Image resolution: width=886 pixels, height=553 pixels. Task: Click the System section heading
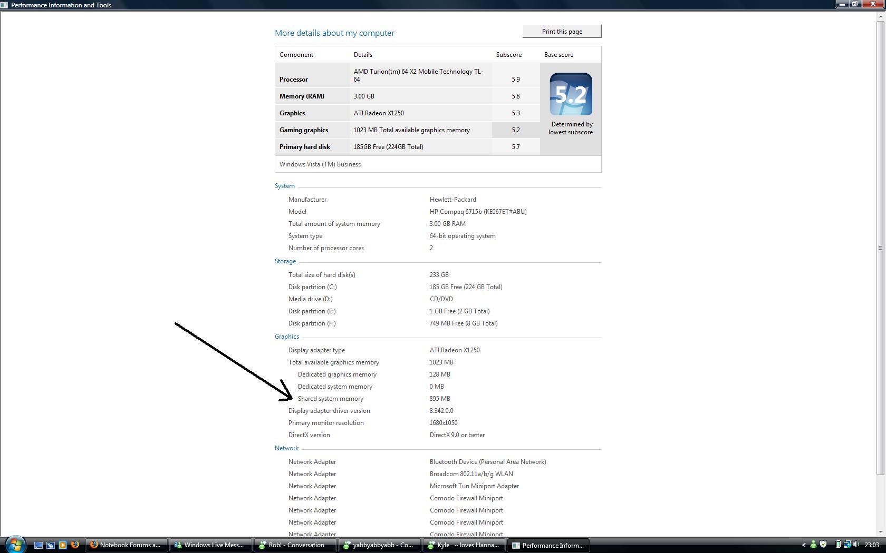click(285, 186)
